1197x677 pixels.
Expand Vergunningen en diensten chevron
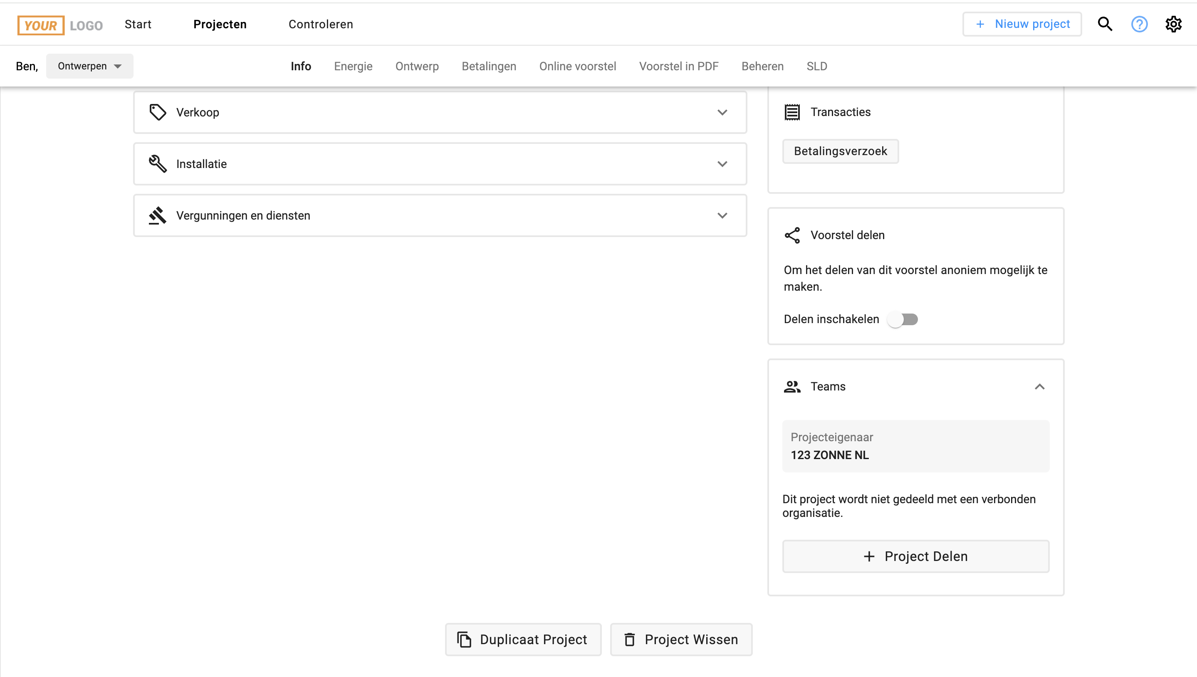pyautogui.click(x=722, y=216)
